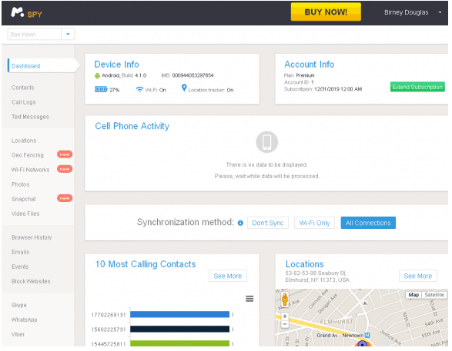Click the BUY NOW! button

coord(326,12)
